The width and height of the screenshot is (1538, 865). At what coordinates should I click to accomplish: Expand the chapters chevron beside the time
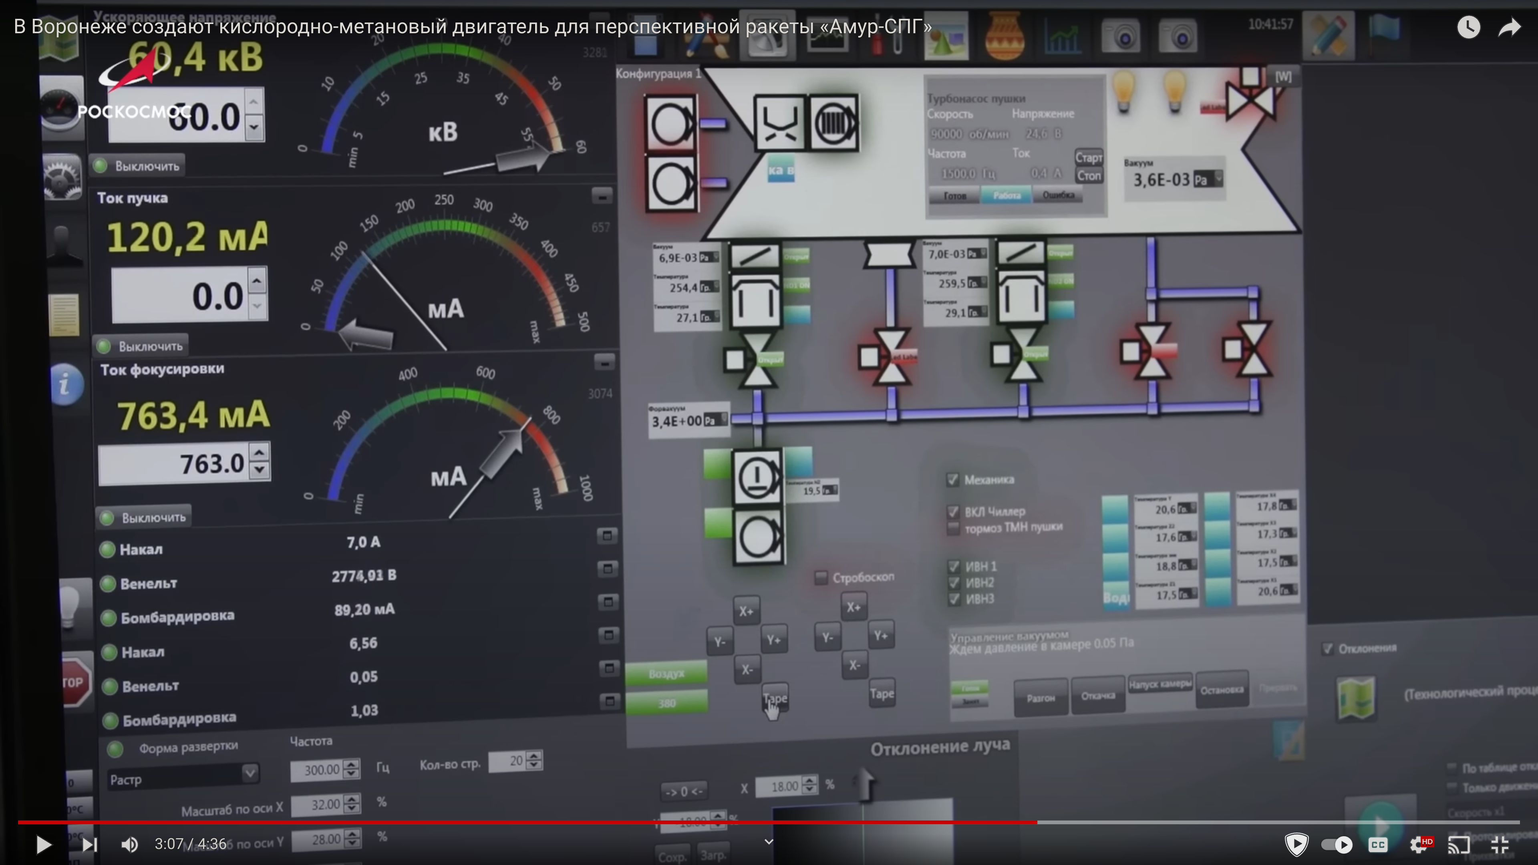point(769,842)
